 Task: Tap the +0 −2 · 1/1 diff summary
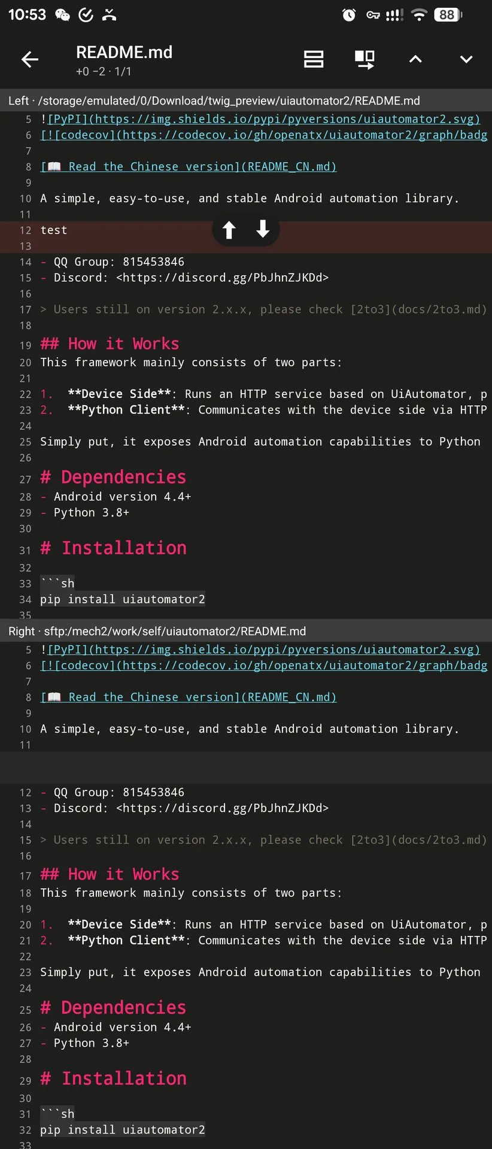tap(104, 71)
